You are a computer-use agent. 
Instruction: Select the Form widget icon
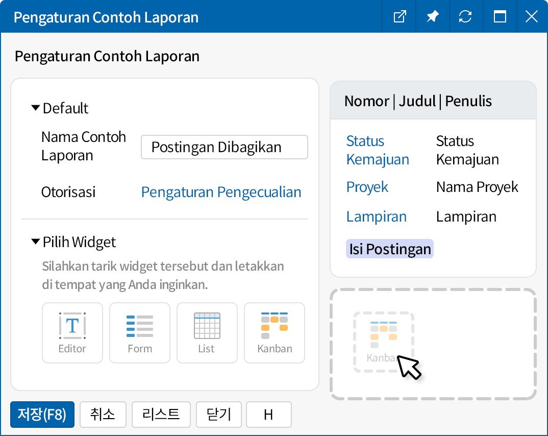[x=140, y=333]
